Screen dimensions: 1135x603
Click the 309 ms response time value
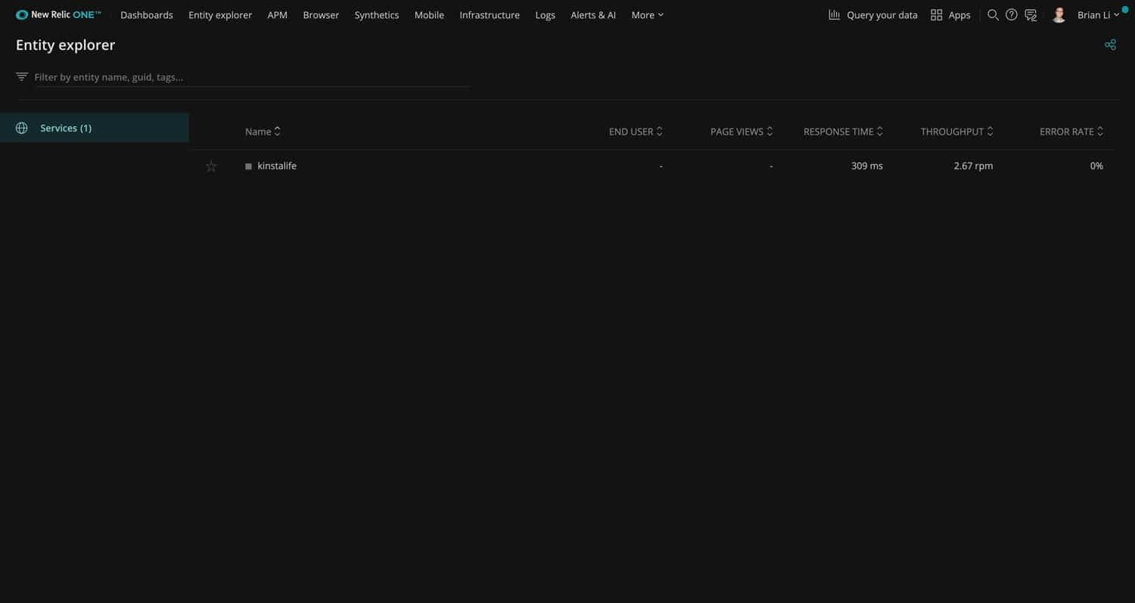click(867, 166)
